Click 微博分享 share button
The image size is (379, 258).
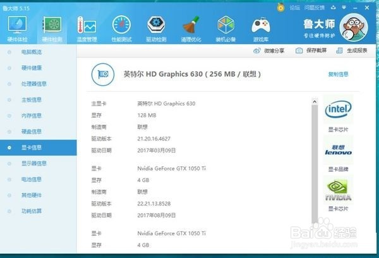[268, 51]
